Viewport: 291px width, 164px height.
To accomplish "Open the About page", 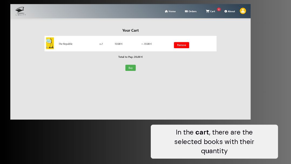I will (230, 11).
